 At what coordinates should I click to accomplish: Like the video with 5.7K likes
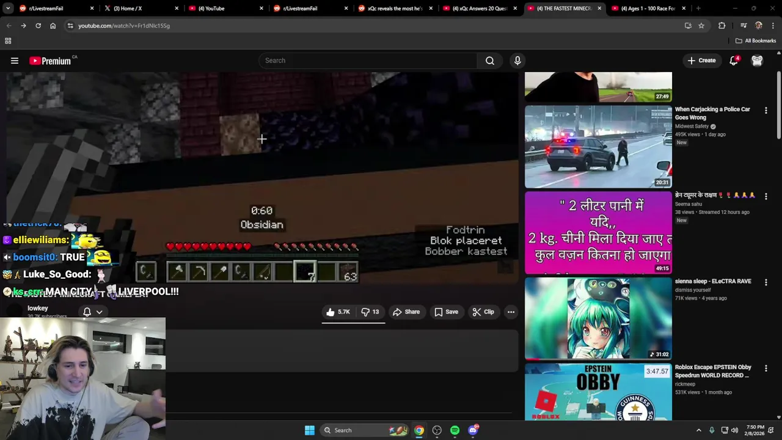338,312
